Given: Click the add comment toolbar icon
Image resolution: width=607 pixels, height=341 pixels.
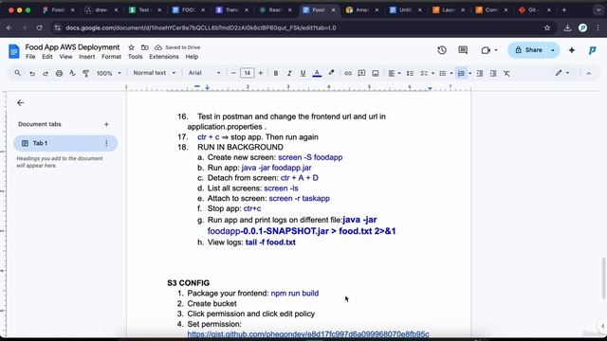Looking at the screenshot, I should point(361,73).
